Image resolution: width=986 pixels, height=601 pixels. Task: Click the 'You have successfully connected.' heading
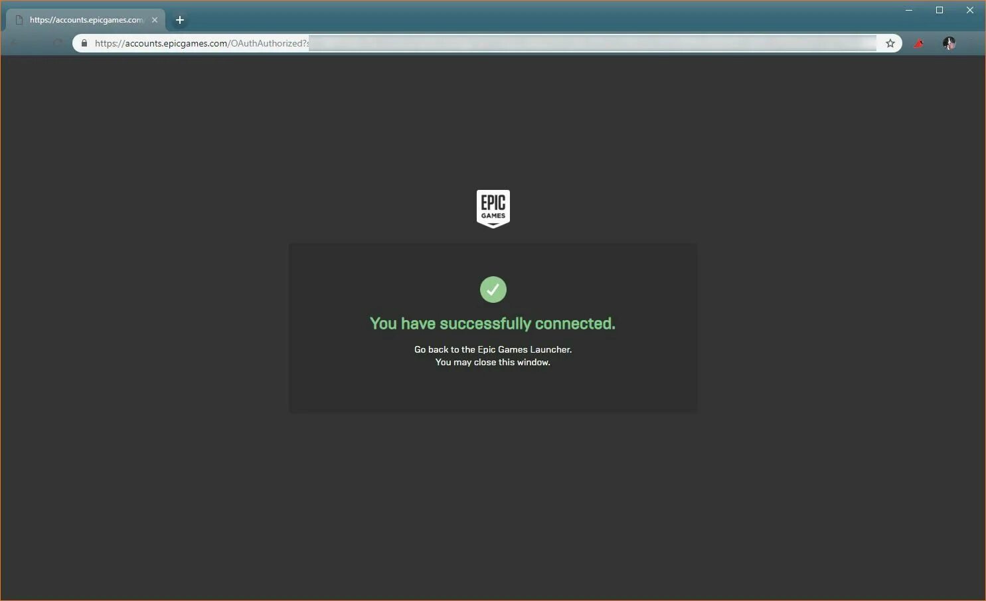pos(493,323)
